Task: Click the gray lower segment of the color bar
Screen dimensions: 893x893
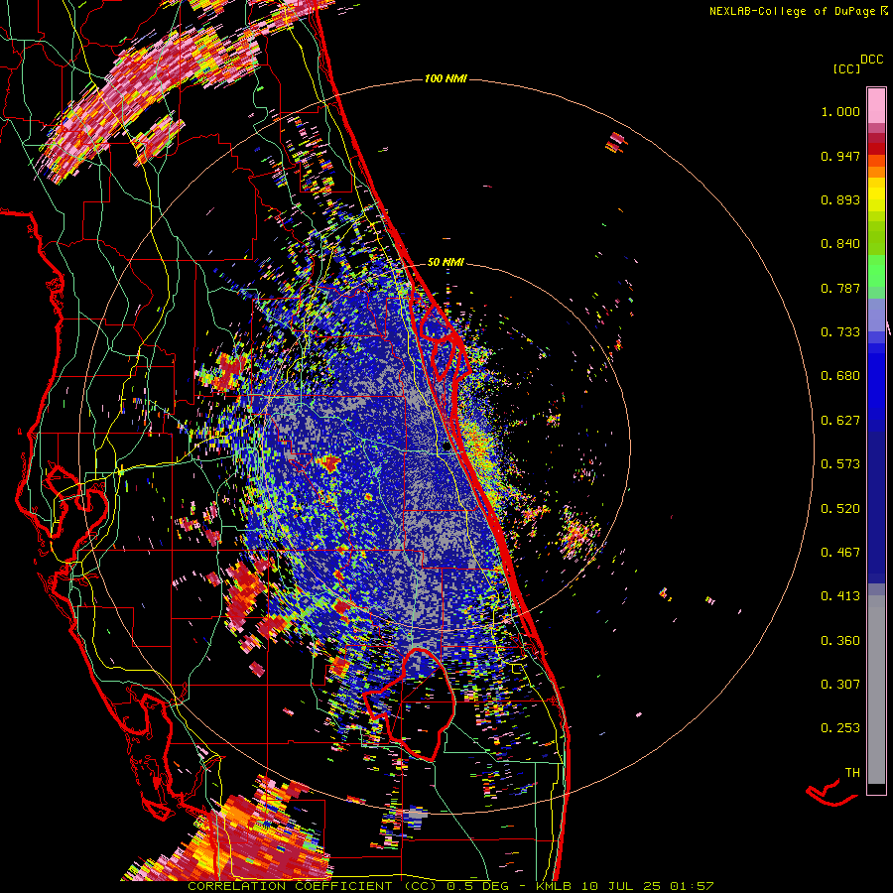Action: (876, 690)
